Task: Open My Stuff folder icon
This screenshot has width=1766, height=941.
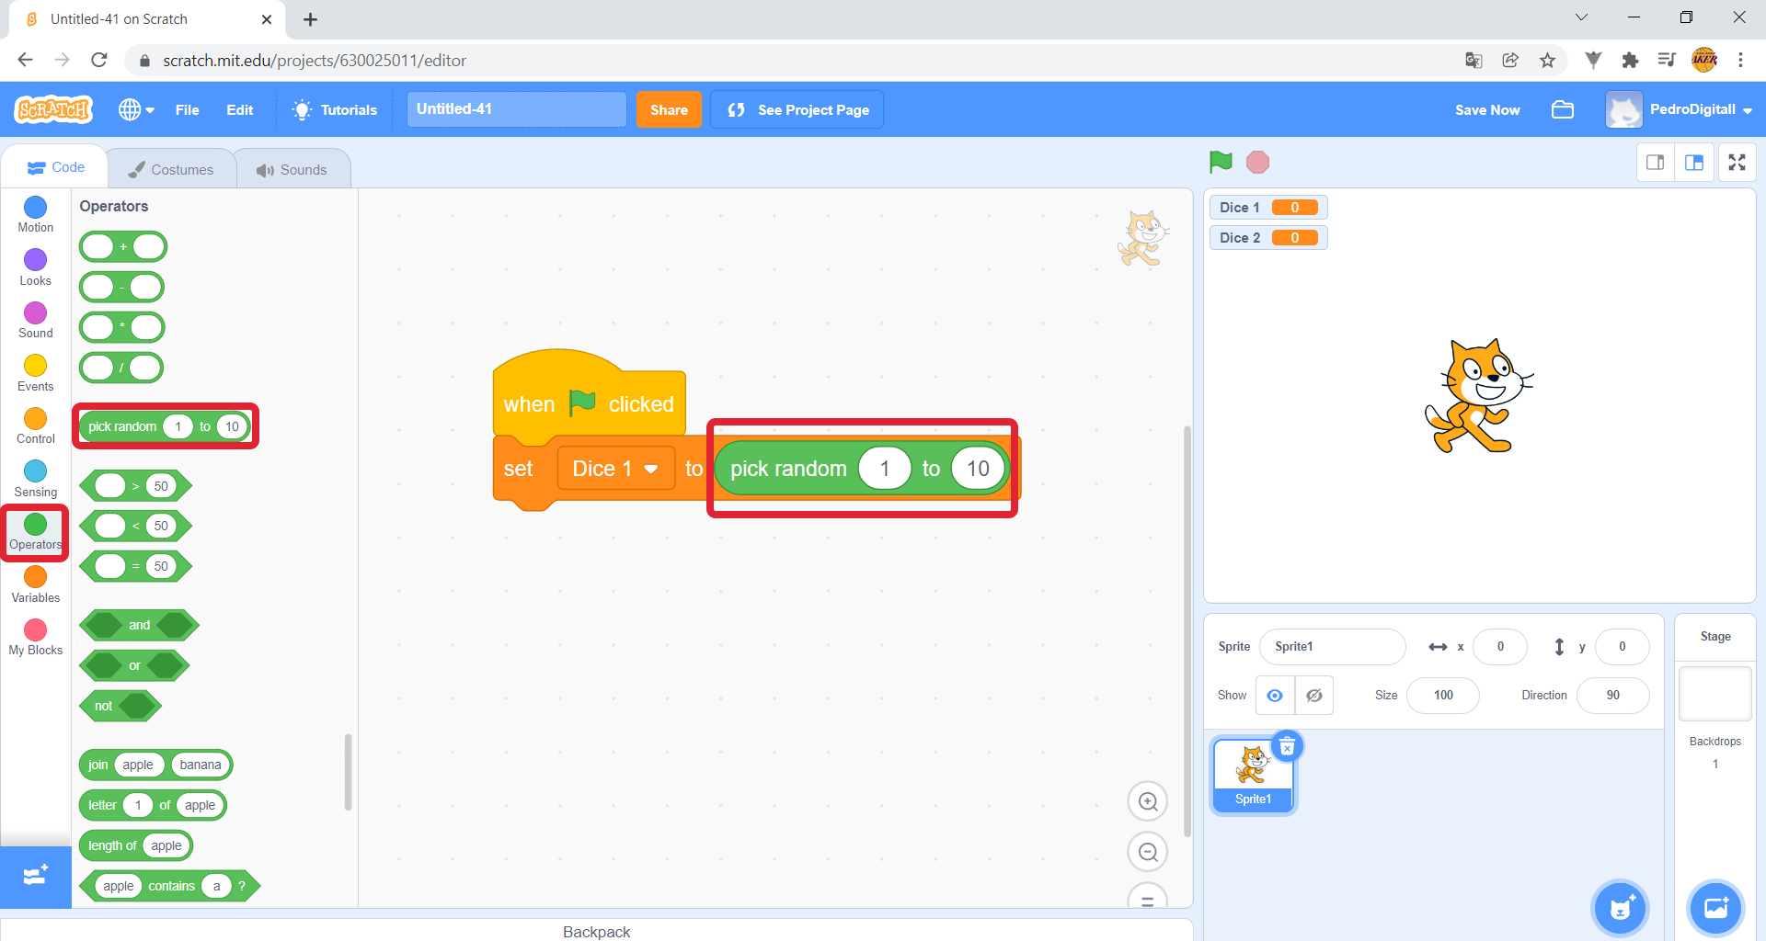Action: (1563, 109)
